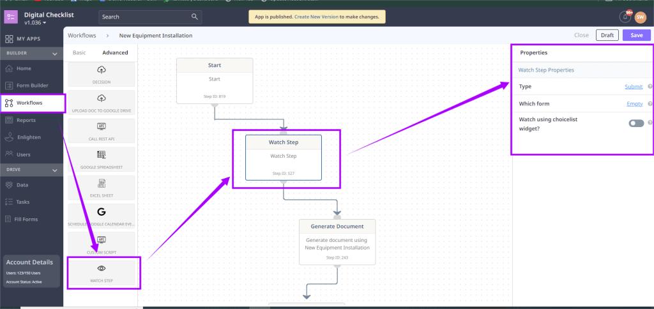Click the Draft button
This screenshot has width=654, height=309.
click(x=607, y=35)
